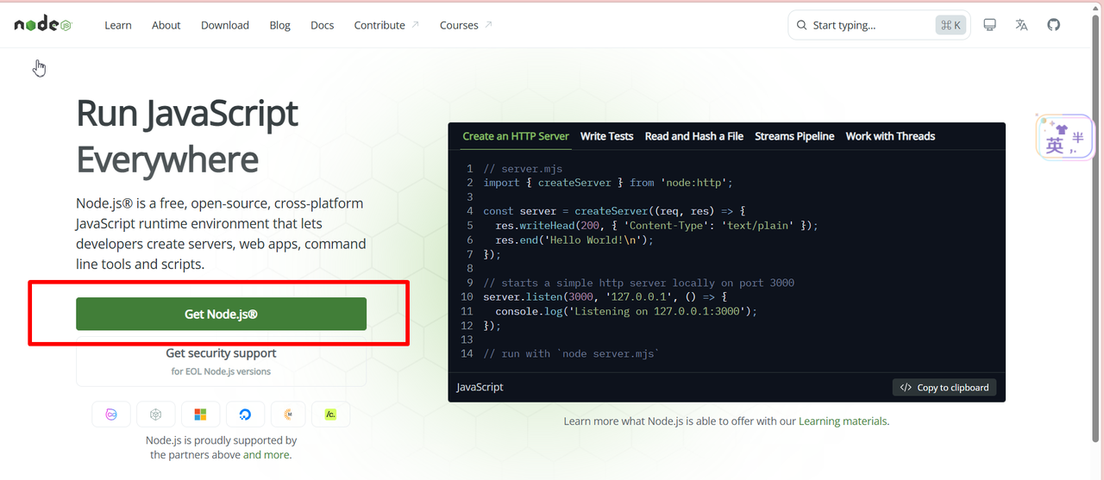Click the pink infinity partner logo
Viewport: 1104px width, 480px height.
(x=111, y=415)
